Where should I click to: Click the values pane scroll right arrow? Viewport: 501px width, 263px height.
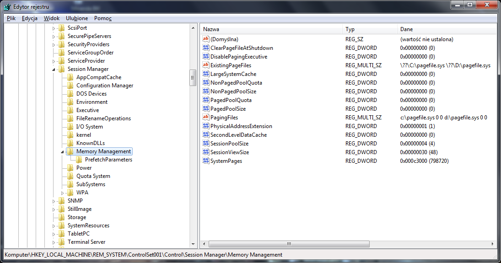pos(492,244)
